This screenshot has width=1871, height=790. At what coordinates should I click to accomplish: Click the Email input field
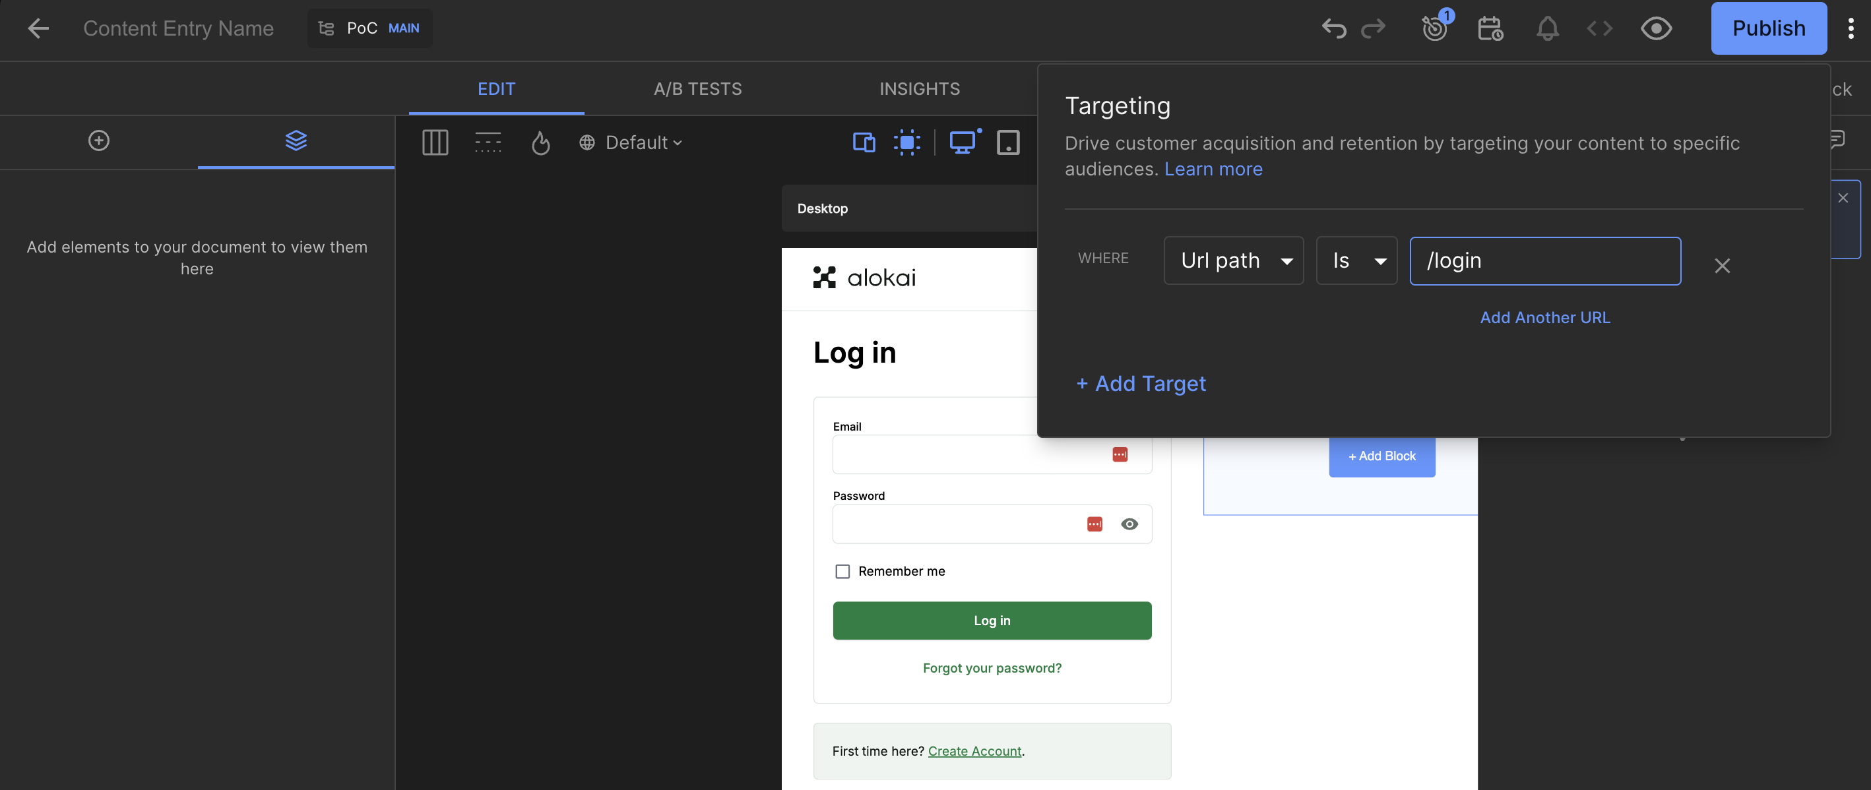click(992, 454)
